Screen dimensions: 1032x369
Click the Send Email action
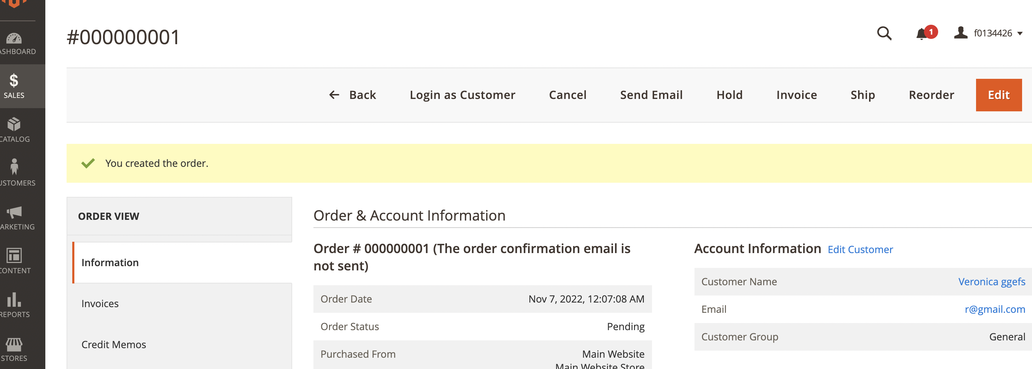pyautogui.click(x=651, y=95)
